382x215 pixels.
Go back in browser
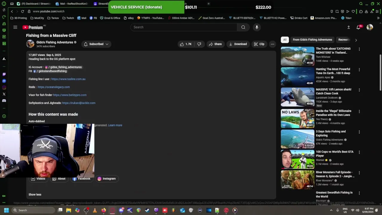(12, 11)
